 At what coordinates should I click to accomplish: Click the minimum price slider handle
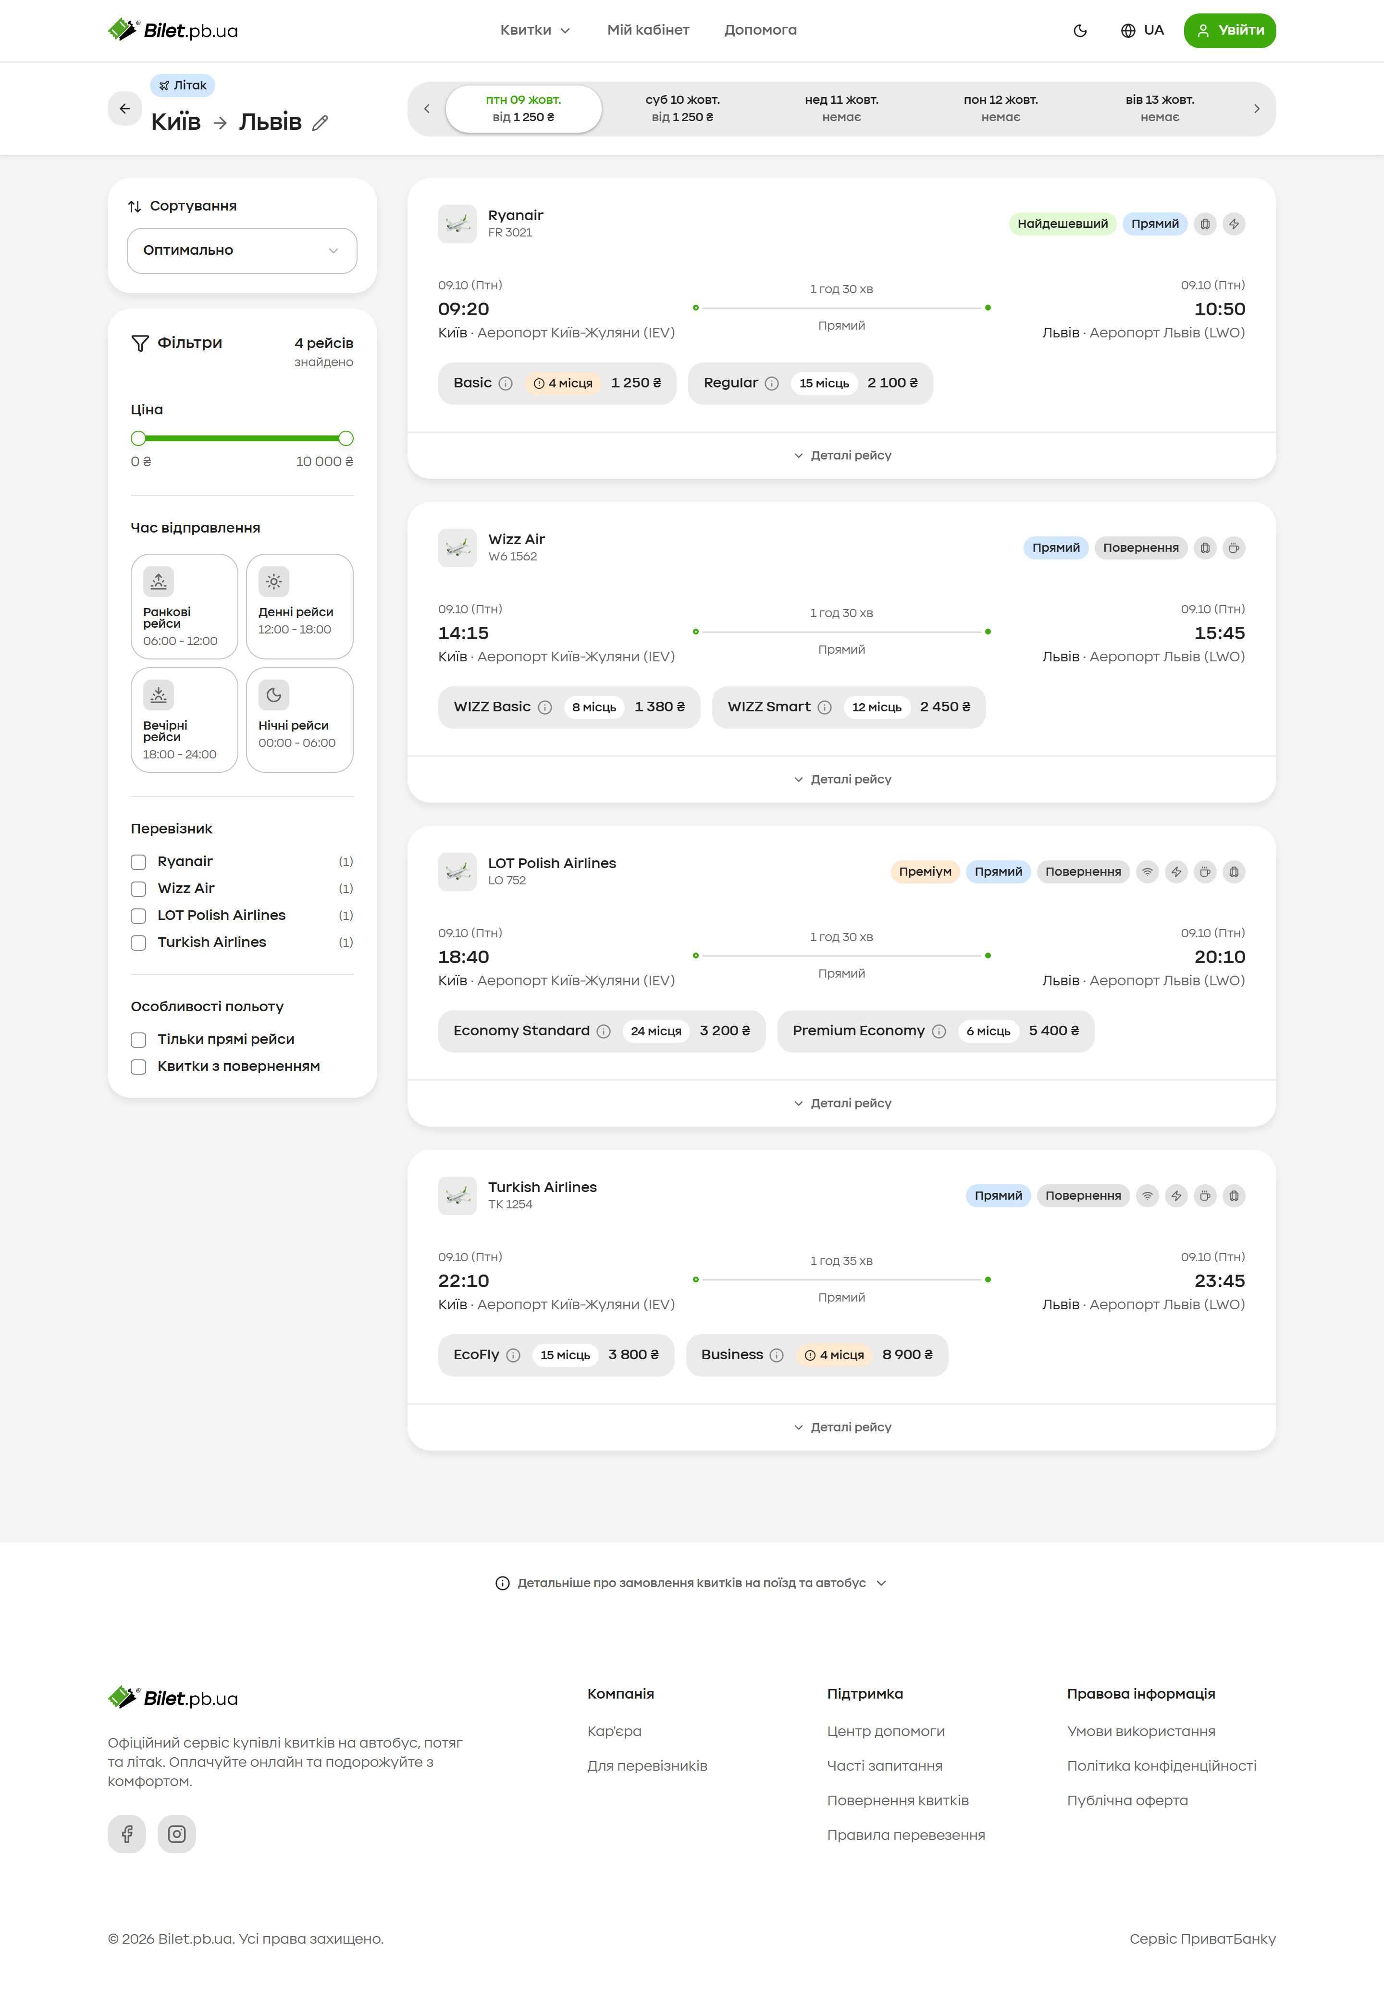[x=139, y=439]
